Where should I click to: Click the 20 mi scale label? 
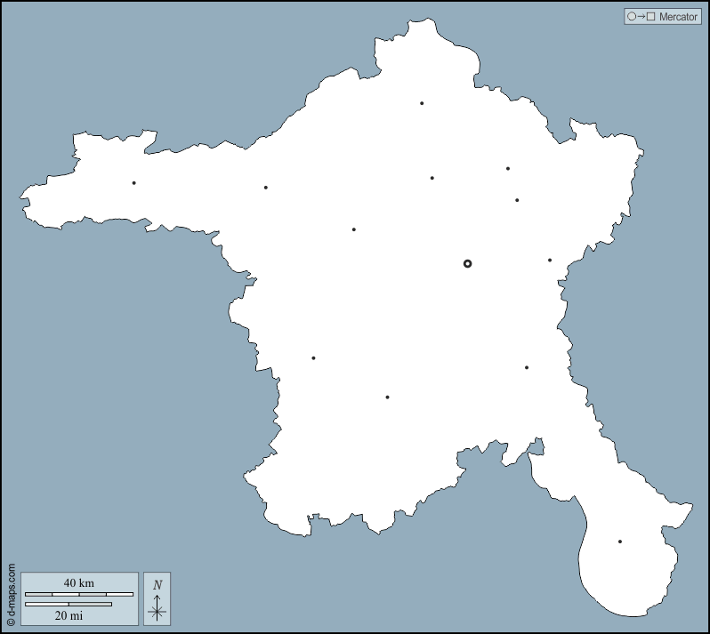[x=69, y=616]
